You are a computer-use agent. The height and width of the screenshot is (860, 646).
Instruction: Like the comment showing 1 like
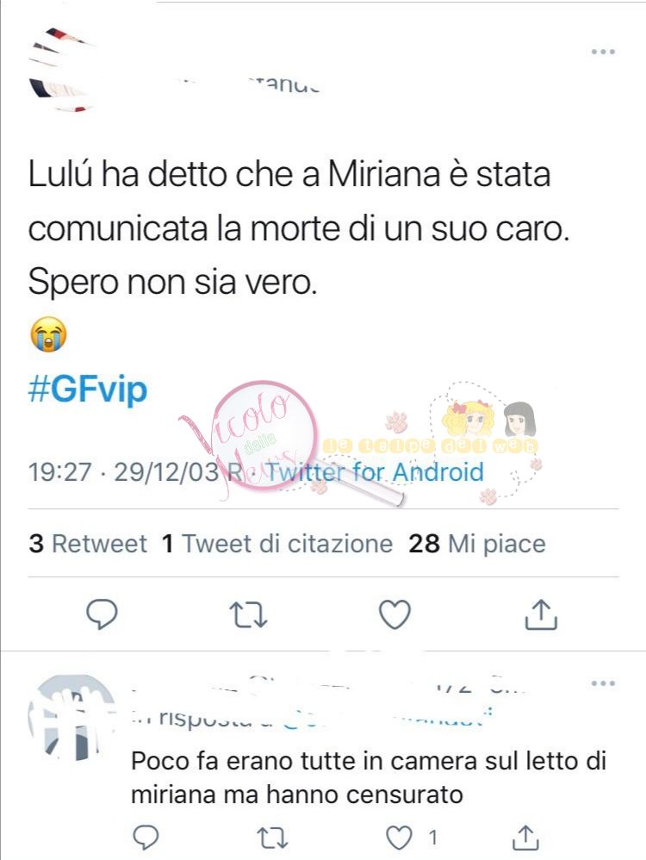coord(399,837)
